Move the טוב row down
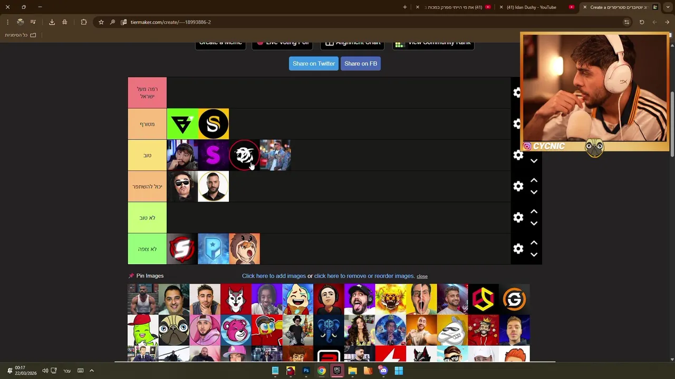675x379 pixels. click(x=534, y=161)
